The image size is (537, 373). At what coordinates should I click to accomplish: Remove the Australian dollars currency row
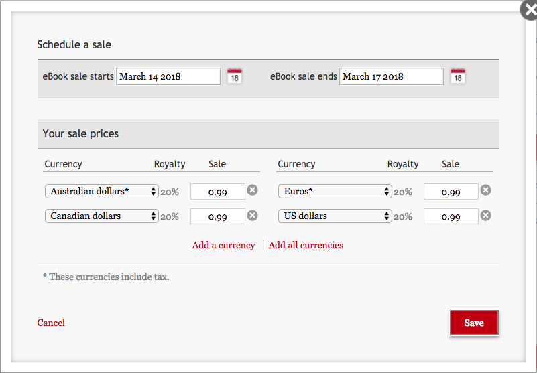(x=252, y=190)
